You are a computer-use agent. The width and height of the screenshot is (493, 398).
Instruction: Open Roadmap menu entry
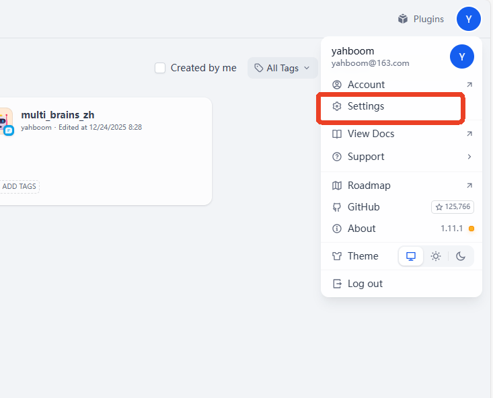[402, 186]
